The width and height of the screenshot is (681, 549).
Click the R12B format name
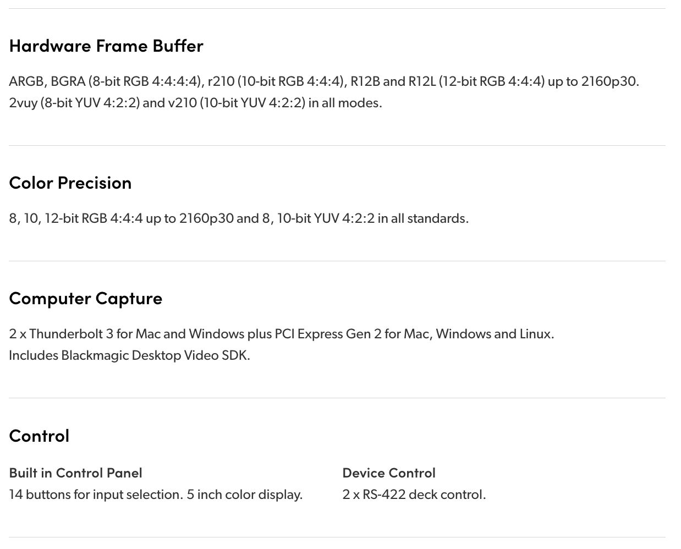click(365, 81)
